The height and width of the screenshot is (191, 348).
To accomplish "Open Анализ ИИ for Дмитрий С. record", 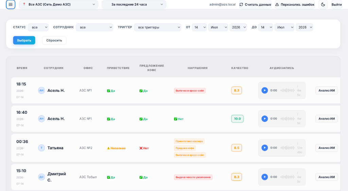I will (327, 177).
